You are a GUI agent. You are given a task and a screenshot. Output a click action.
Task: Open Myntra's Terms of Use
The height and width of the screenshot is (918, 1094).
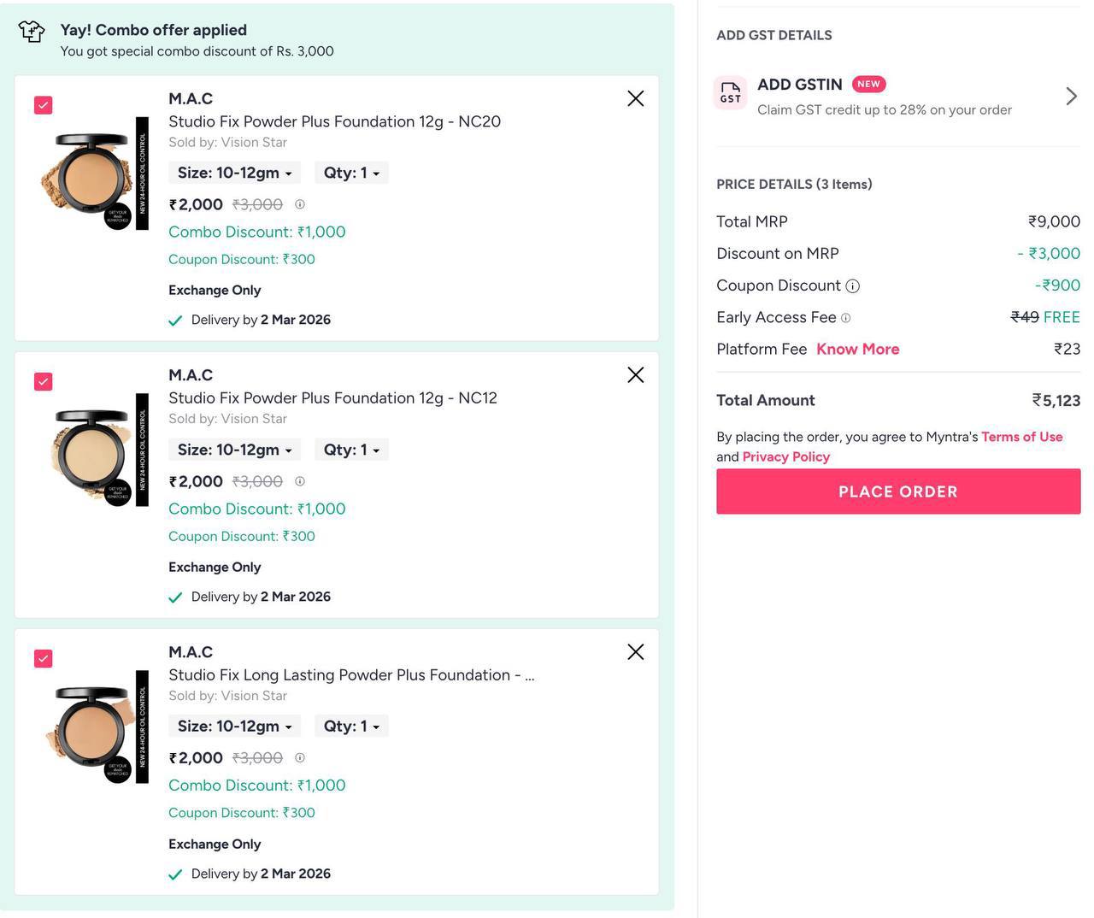1021,436
